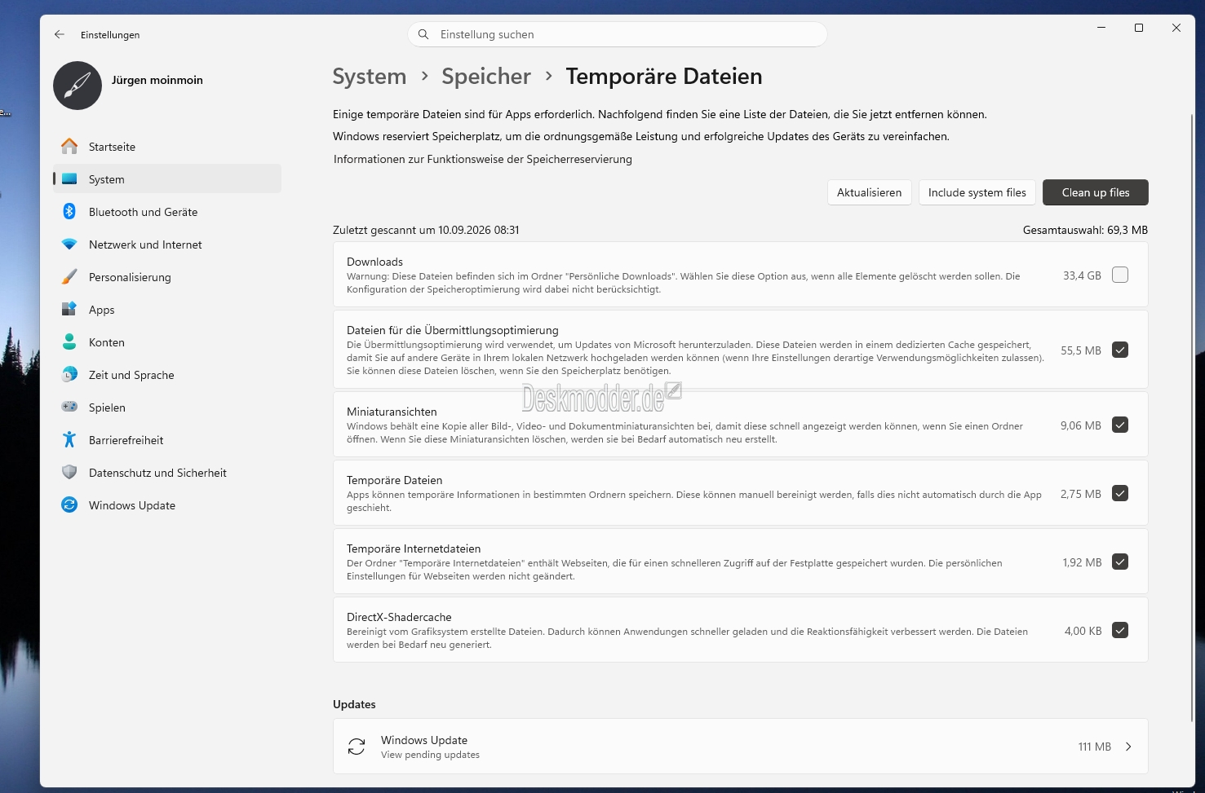
Task: Uncheck the Miniaturansichten checkbox
Action: (x=1120, y=425)
